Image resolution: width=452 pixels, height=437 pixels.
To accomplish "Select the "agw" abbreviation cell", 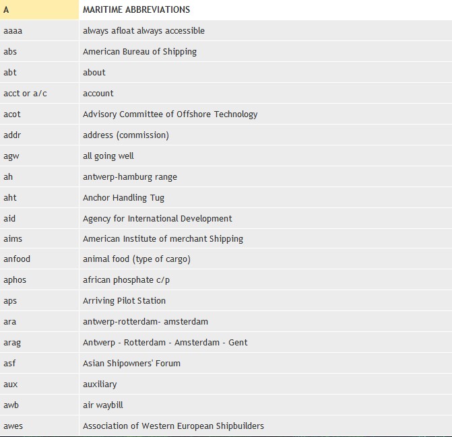I will tap(11, 156).
